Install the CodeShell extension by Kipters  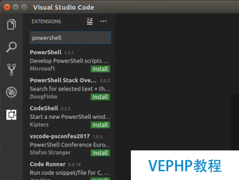[x=100, y=125]
